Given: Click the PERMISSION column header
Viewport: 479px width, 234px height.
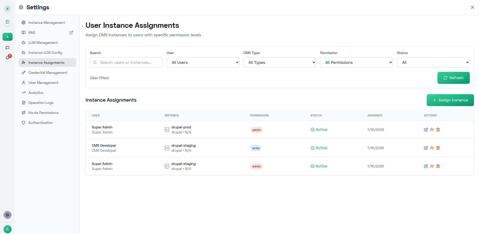Looking at the screenshot, I should point(259,115).
